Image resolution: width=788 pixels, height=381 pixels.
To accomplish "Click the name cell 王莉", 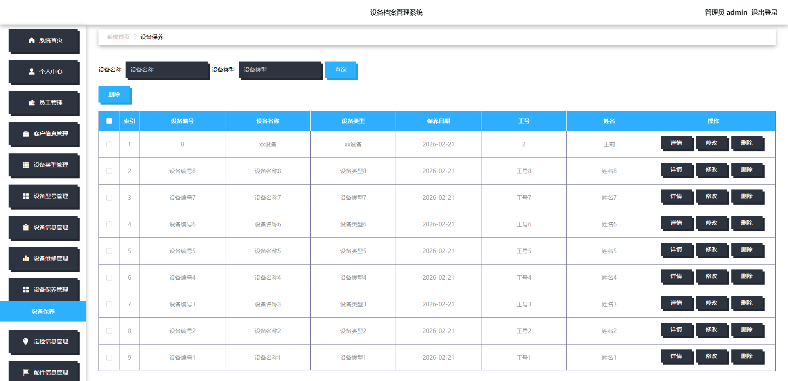I will [x=609, y=144].
